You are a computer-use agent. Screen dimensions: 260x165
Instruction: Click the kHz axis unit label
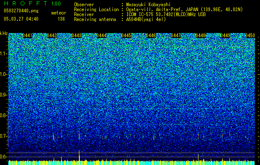point(4,33)
